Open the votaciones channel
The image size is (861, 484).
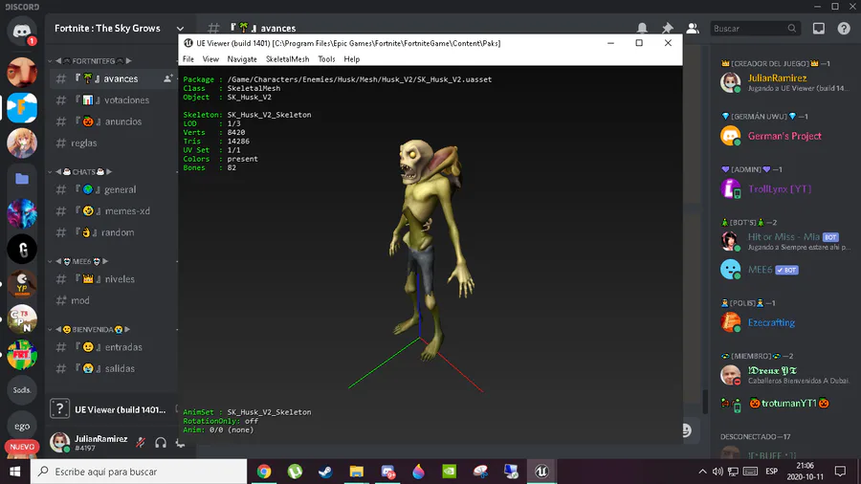[x=113, y=99]
